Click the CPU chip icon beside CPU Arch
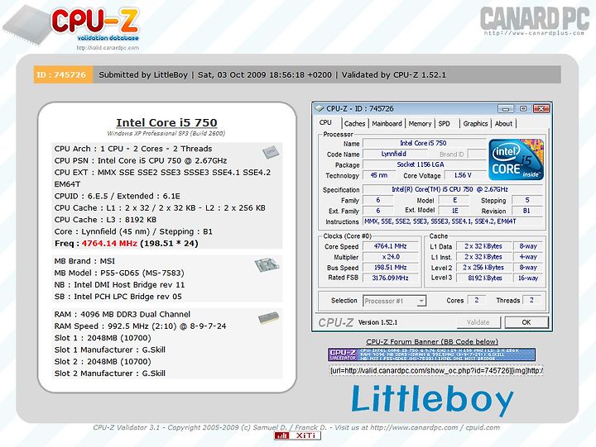Image resolution: width=596 pixels, height=447 pixels. click(271, 152)
